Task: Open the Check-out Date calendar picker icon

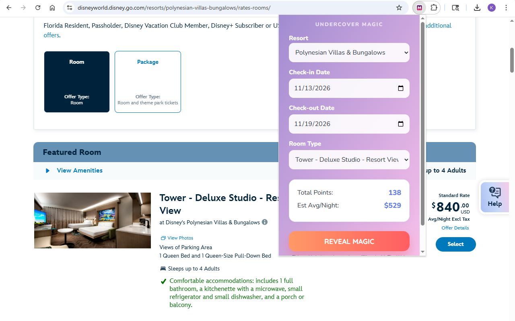Action: pos(401,124)
